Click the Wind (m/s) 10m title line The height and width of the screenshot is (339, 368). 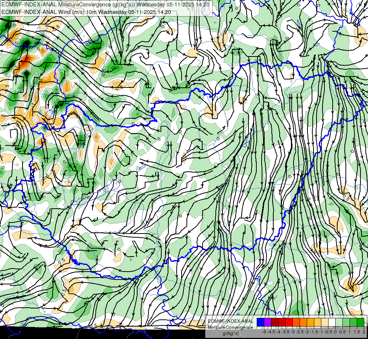86,12
